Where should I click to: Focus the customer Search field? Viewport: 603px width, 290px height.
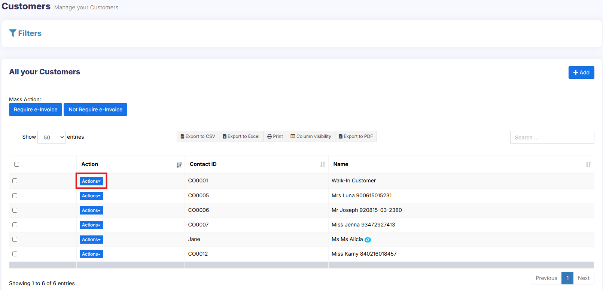[552, 138]
